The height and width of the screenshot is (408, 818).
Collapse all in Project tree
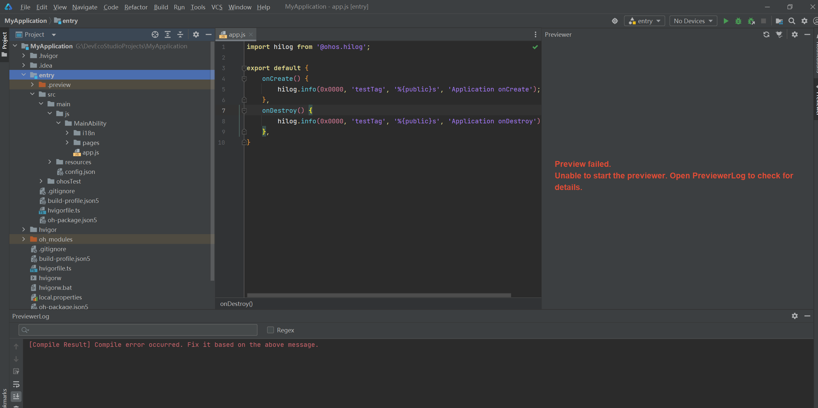pos(180,34)
